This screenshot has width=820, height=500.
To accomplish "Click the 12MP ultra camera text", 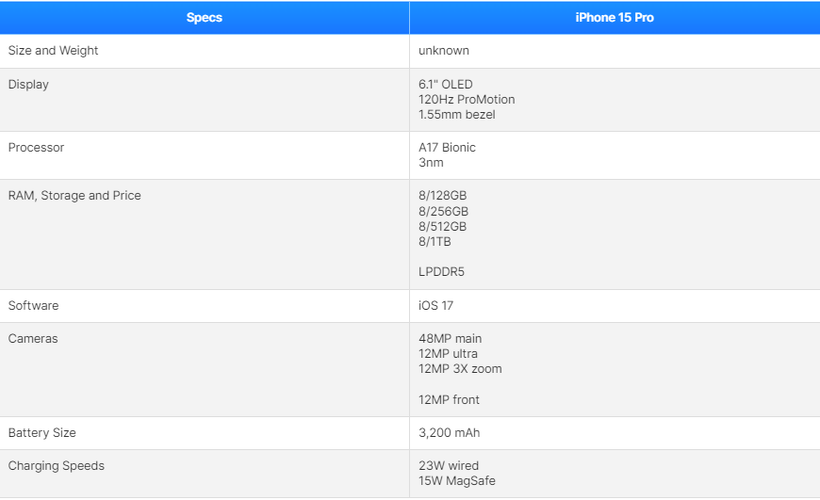I will (448, 354).
